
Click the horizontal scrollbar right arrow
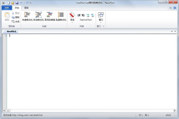coord(175,111)
